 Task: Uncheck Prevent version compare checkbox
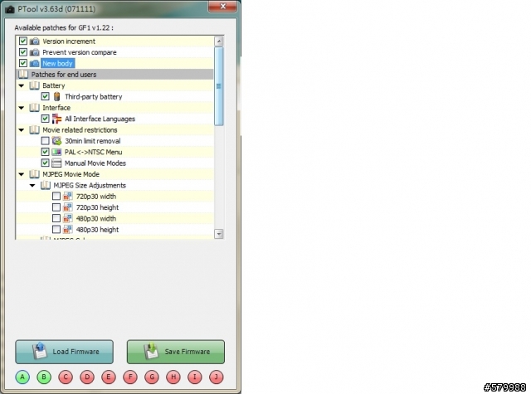[23, 52]
